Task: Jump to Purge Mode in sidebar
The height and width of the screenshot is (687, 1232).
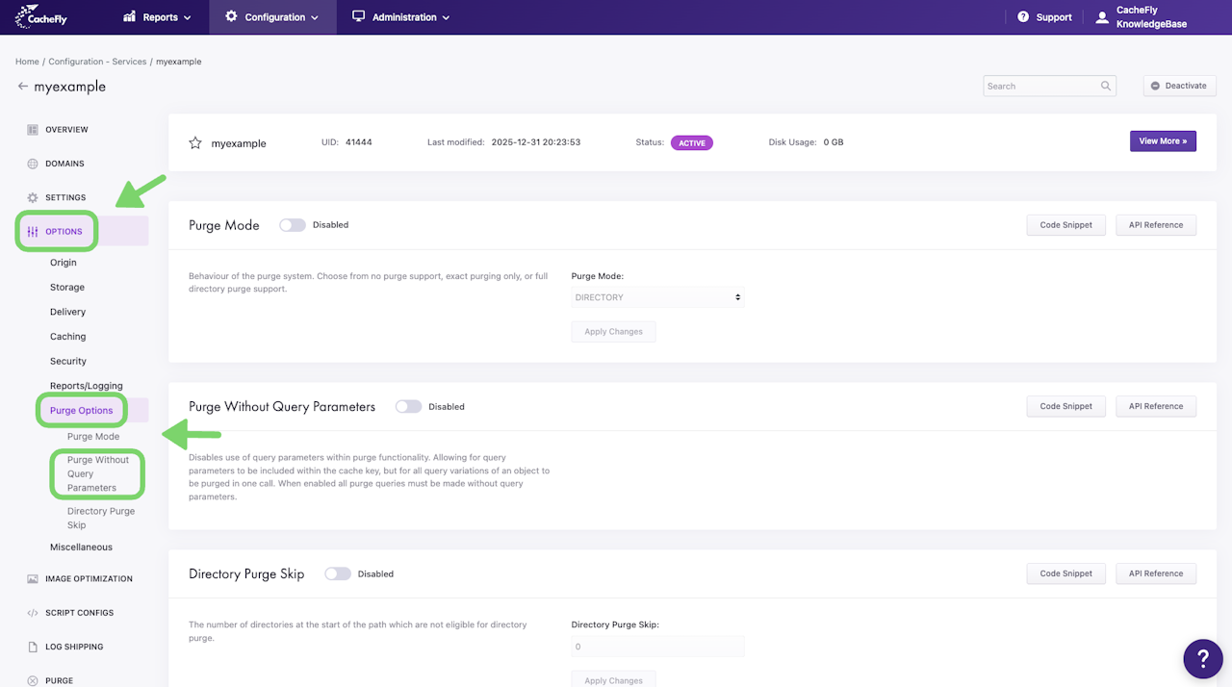Action: 93,437
